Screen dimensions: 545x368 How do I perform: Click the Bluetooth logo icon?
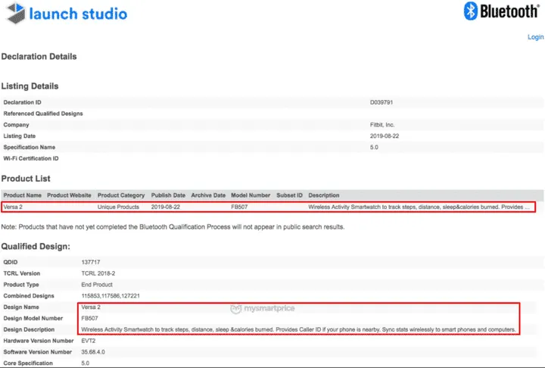(x=471, y=11)
